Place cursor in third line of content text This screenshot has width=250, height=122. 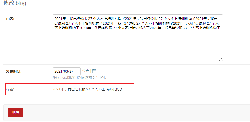[x=137, y=28]
